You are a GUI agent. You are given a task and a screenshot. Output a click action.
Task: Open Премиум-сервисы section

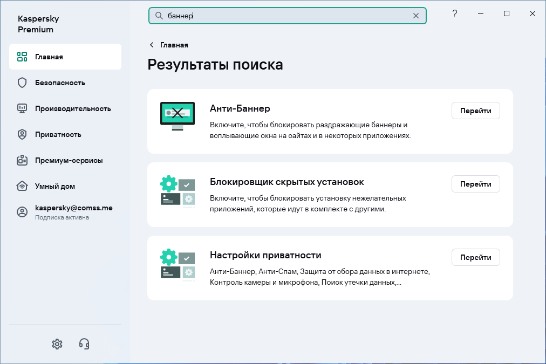tap(65, 160)
